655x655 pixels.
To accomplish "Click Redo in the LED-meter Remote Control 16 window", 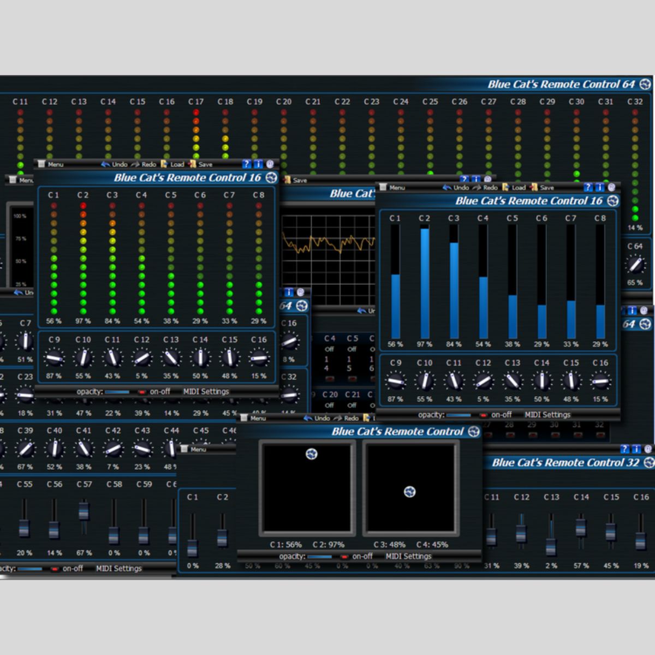I will point(144,164).
